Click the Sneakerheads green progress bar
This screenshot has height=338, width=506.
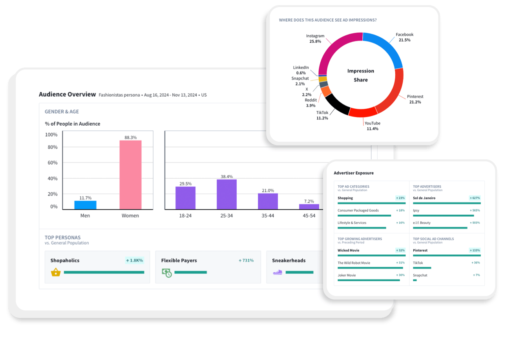(300, 272)
